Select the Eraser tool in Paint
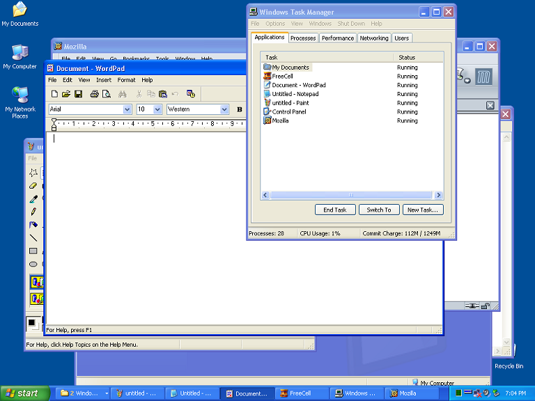The height and width of the screenshot is (401, 535). tap(33, 186)
